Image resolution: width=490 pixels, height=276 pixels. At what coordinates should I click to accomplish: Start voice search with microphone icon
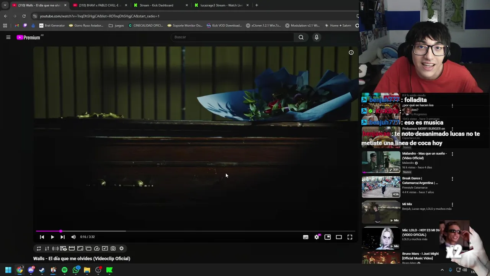[x=317, y=37]
